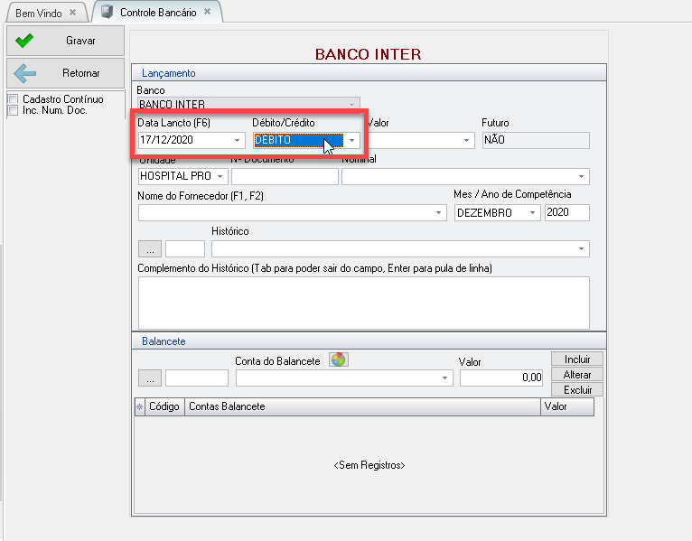
Task: Open the Nome do Fornecedor dropdown
Action: [x=438, y=212]
